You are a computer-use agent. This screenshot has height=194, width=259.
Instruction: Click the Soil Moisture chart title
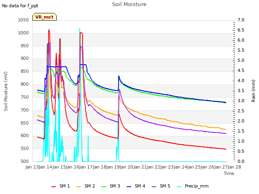pos(129,4)
